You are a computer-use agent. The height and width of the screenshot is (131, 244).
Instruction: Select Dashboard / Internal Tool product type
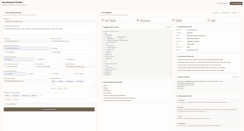26,48
